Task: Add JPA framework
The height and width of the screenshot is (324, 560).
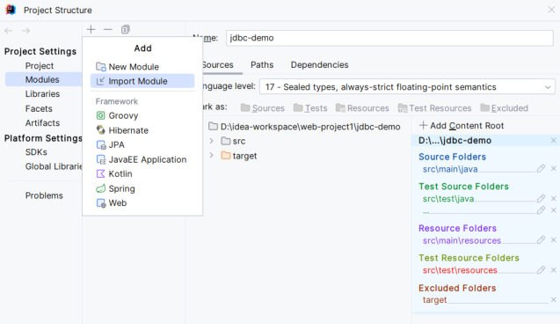Action: click(142, 145)
